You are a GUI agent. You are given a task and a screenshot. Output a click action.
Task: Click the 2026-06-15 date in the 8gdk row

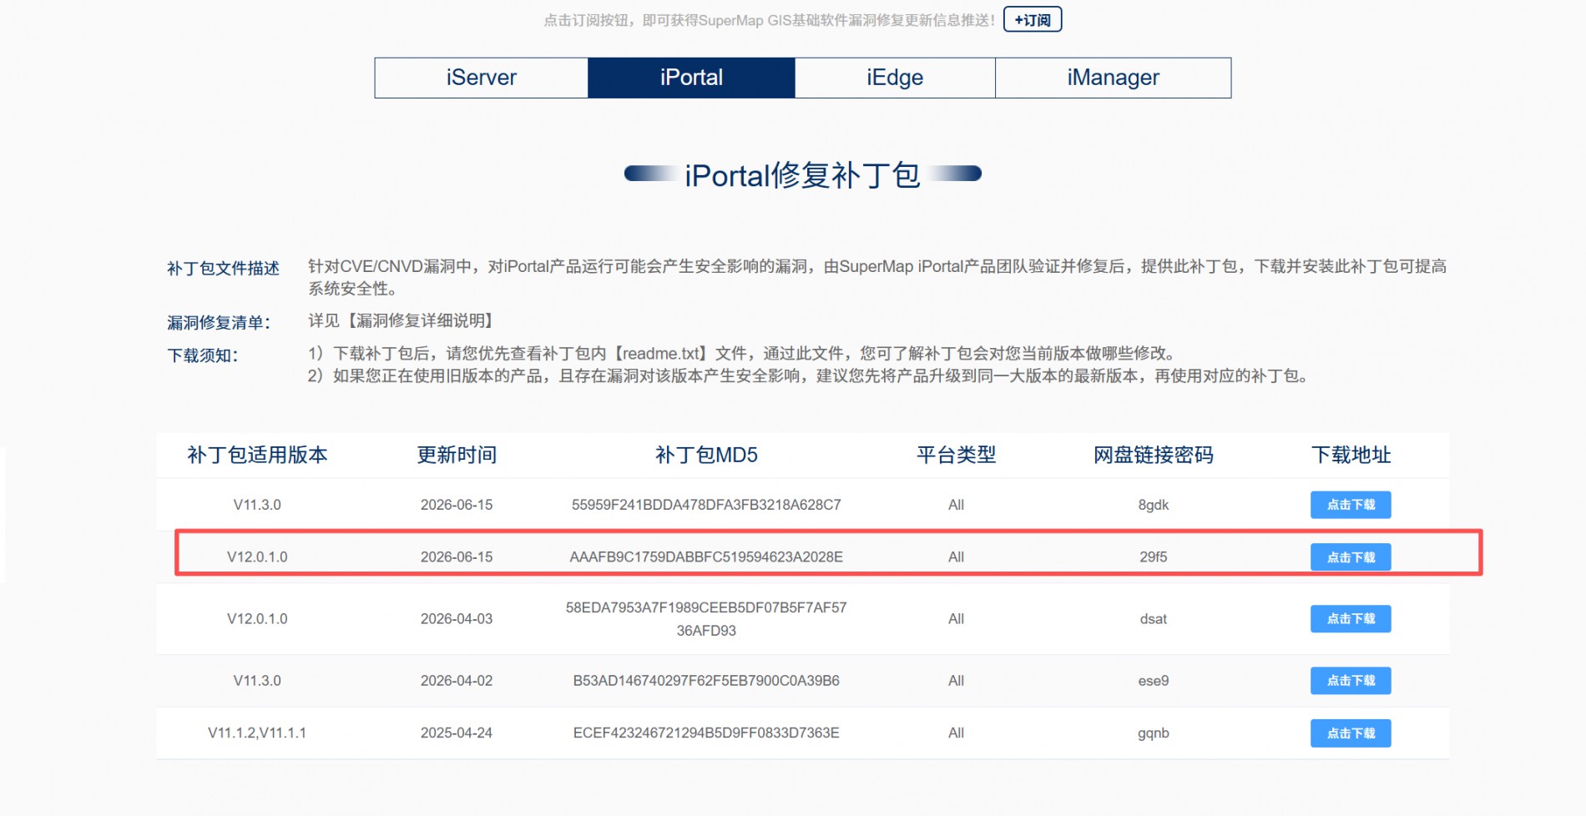tap(457, 505)
